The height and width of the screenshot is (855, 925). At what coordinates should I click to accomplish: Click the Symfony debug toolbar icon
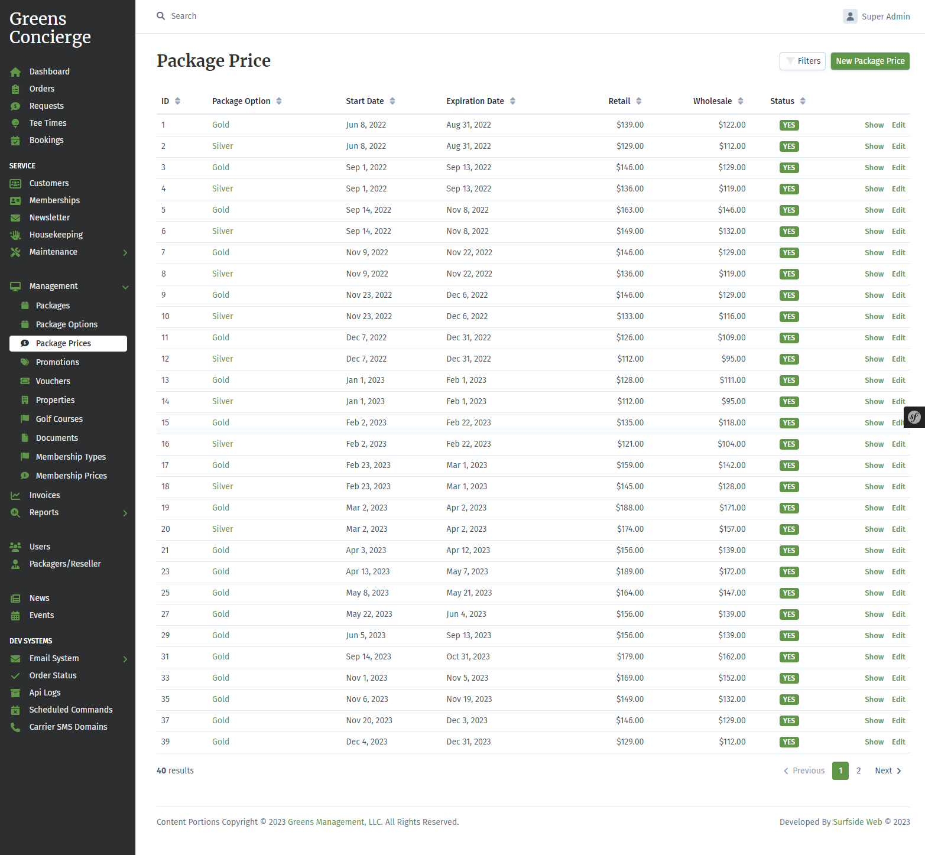click(x=914, y=417)
